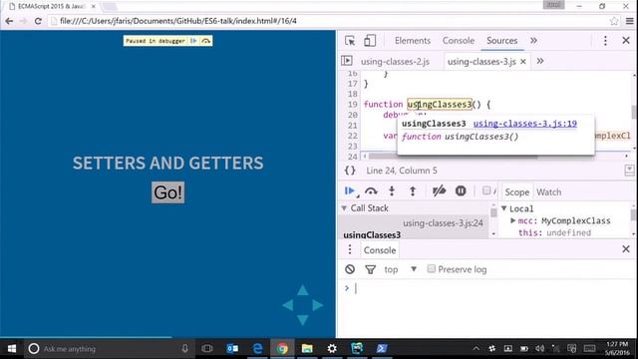The width and height of the screenshot is (638, 359).
Task: Go back in the browser
Action: 9,21
